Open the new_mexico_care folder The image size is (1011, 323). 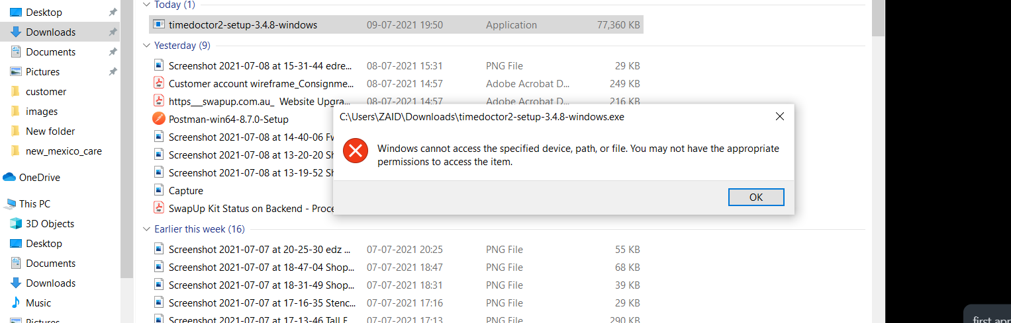(64, 151)
